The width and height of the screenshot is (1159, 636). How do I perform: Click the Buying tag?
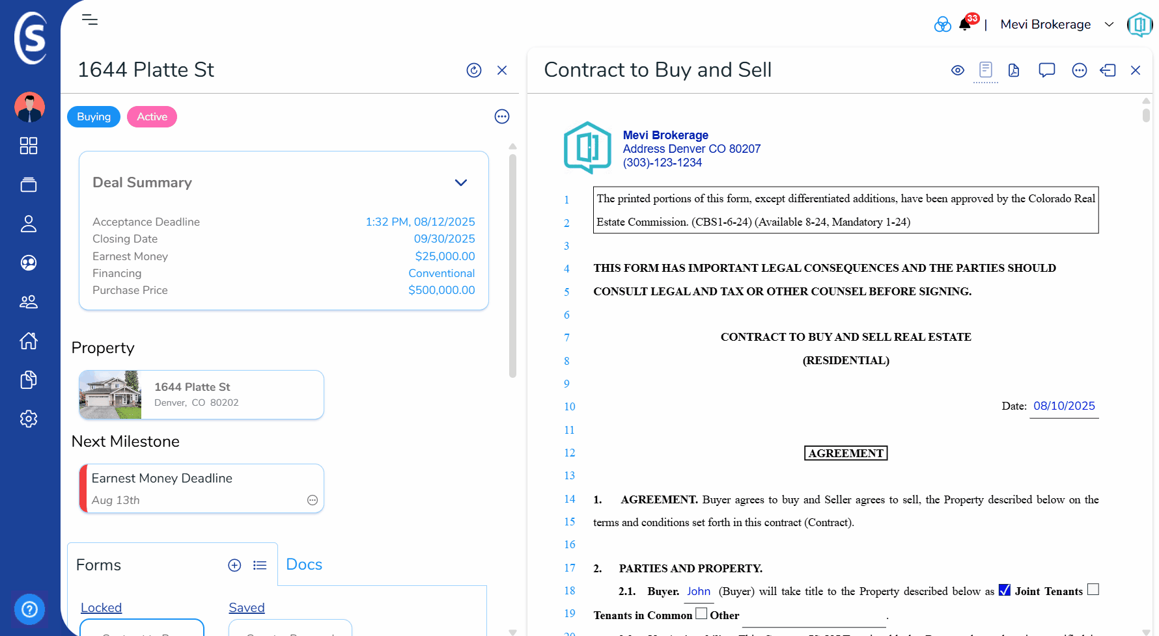coord(94,116)
